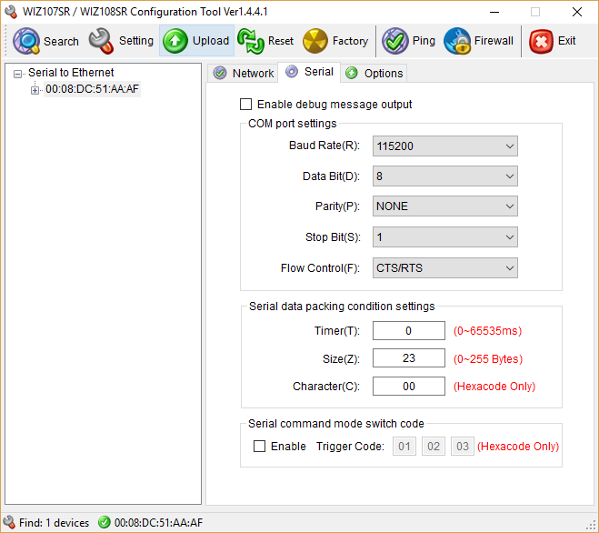This screenshot has width=599, height=533.
Task: Switch to the Network tab
Action: coord(244,73)
